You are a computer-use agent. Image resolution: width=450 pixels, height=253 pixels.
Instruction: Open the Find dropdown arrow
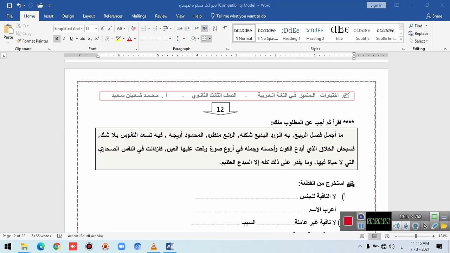tap(426, 26)
